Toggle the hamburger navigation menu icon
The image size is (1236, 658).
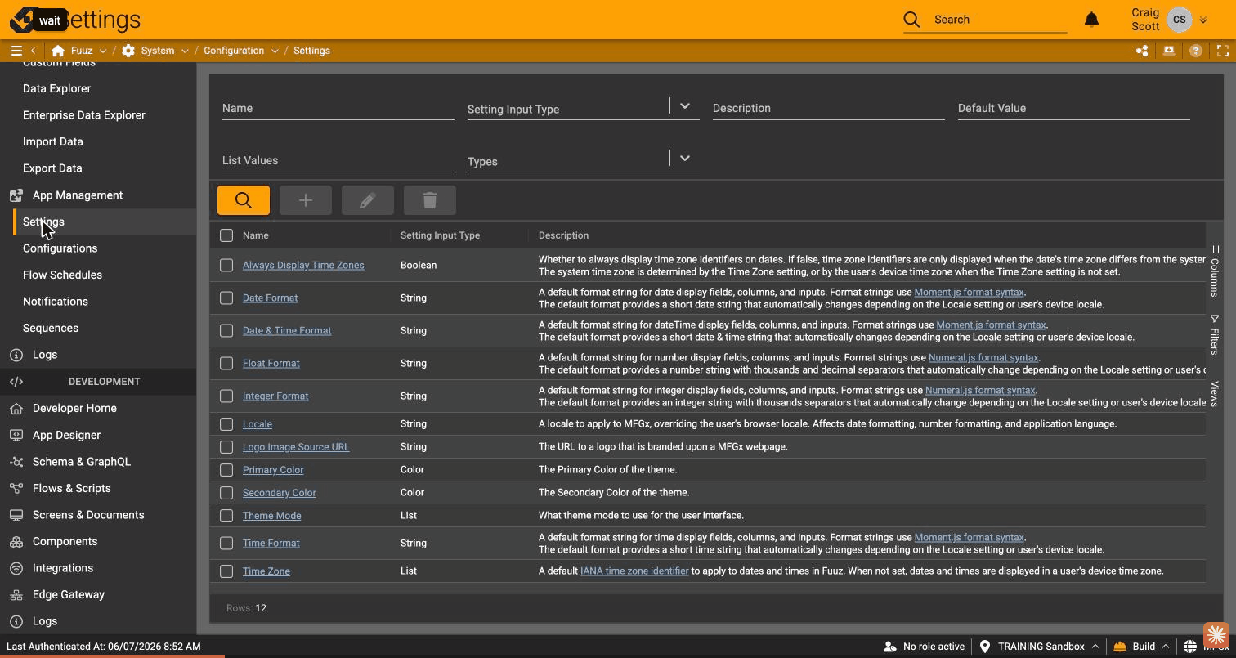coord(16,51)
